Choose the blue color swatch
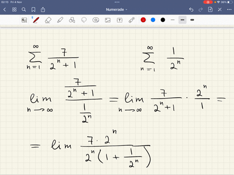Screen dimensions: 234x175 [153, 20]
